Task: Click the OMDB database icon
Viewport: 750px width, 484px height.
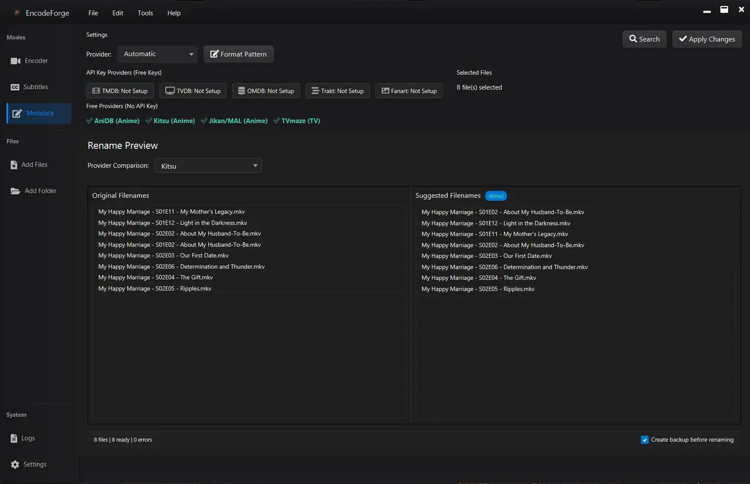Action: coord(241,91)
